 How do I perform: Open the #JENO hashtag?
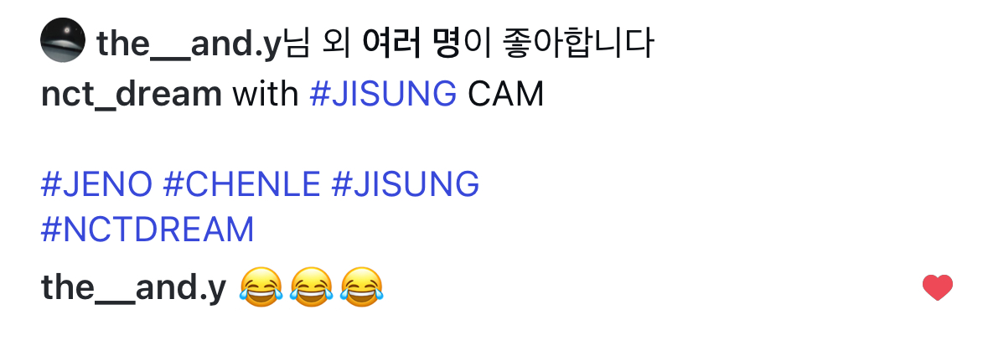tap(96, 184)
